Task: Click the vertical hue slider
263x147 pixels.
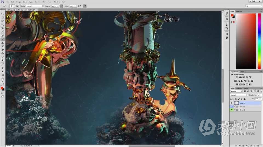Action: [x=259, y=41]
